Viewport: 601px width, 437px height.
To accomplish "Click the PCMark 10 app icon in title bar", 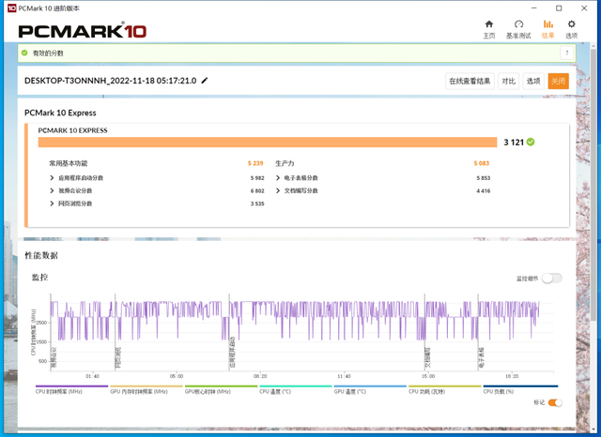I will coord(12,8).
